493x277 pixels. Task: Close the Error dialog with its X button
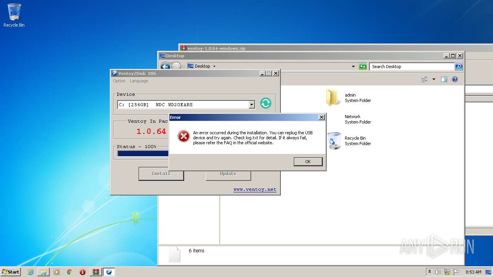[x=322, y=117]
